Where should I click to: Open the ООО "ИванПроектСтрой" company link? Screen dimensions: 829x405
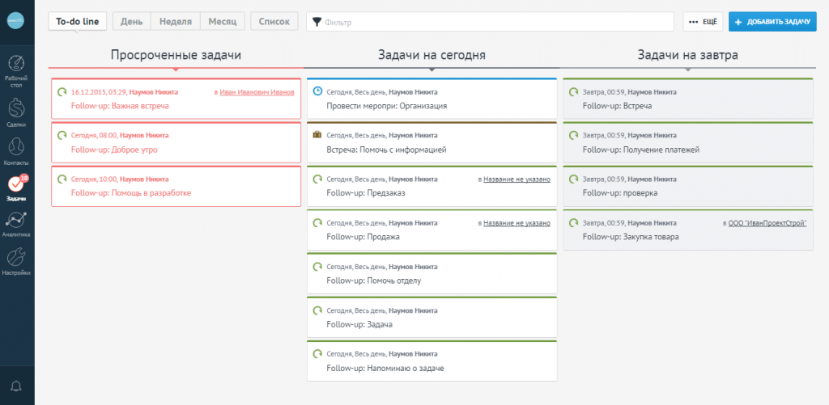767,223
